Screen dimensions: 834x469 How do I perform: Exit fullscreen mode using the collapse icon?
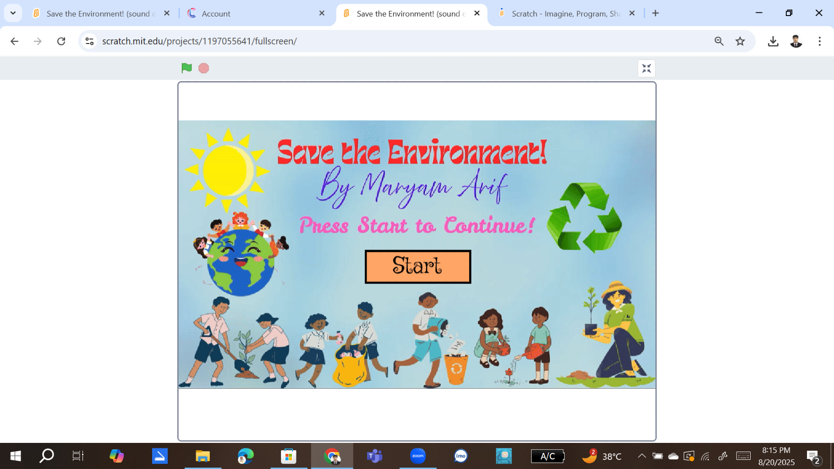point(646,69)
